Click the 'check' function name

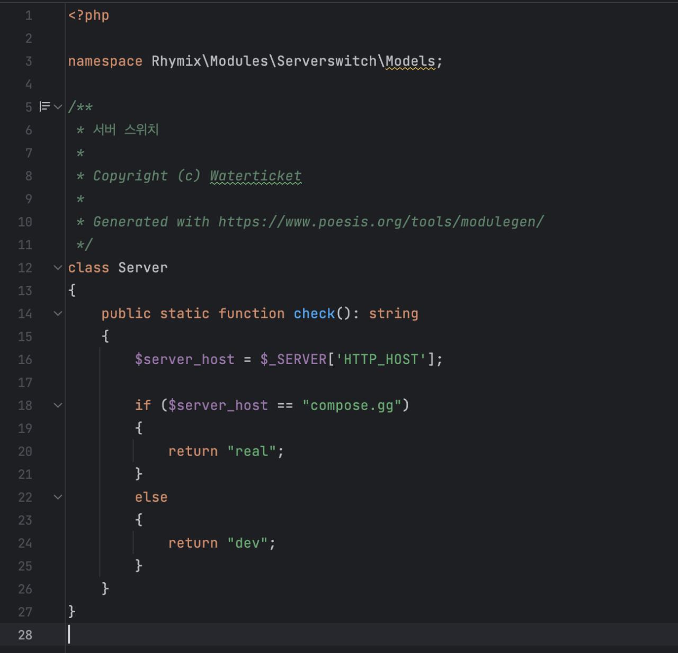[x=314, y=314]
